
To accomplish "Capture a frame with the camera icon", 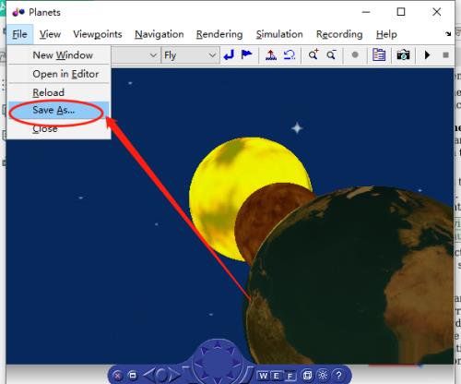I will click(403, 55).
